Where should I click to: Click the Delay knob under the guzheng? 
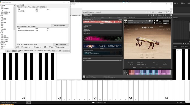[x=153, y=55]
